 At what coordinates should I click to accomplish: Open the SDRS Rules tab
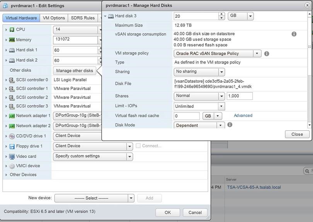[83, 18]
